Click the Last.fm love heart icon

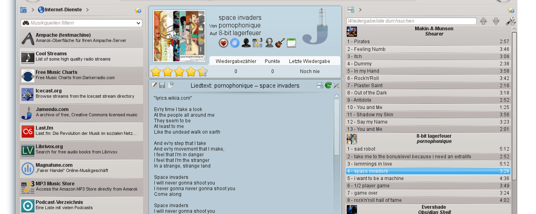pyautogui.click(x=224, y=42)
